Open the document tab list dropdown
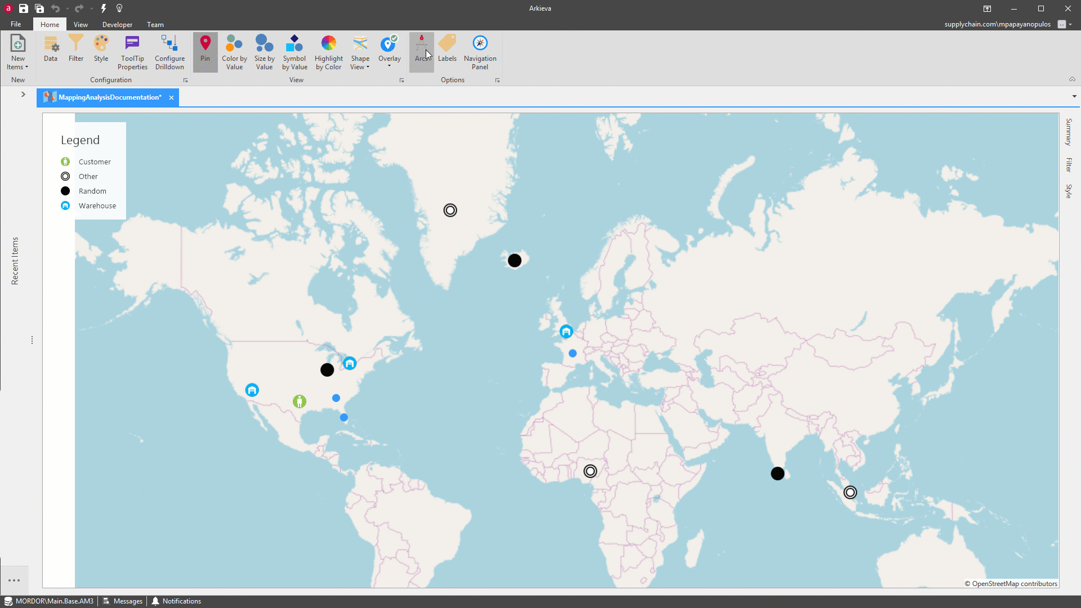Image resolution: width=1081 pixels, height=608 pixels. [x=1074, y=96]
